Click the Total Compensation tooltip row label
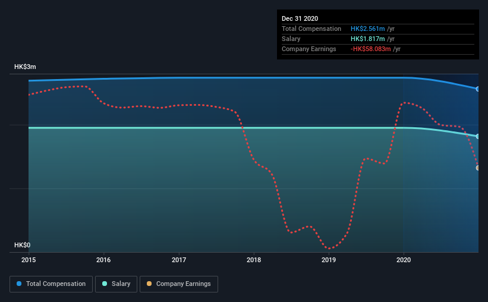This screenshot has height=302, width=488. (311, 29)
